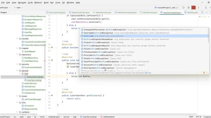Screen dimensions: 211x118
Task: Open the Git menu
Action: pos(63,3)
